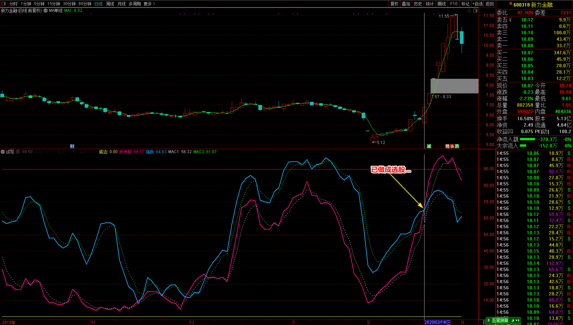Screen dimensions: 573x325
Task: Select the 5分钟 period
Action: tap(39, 4)
